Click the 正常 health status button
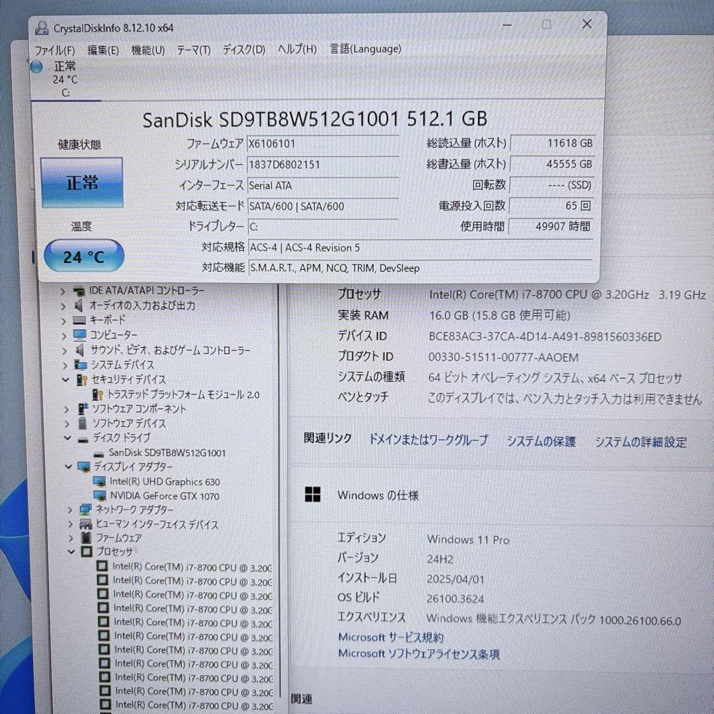The width and height of the screenshot is (714, 714). coord(82,182)
